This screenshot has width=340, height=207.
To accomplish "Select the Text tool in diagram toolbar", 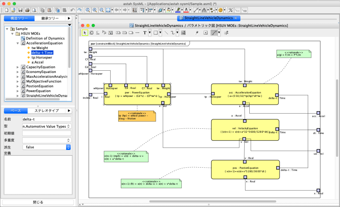I will coord(145,33).
